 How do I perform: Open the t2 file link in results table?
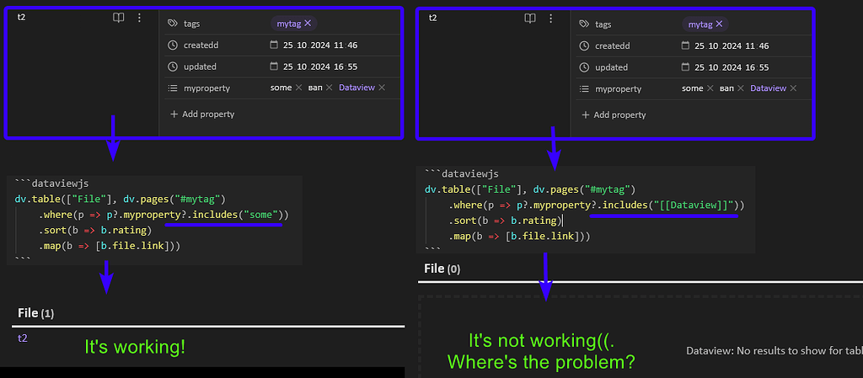tap(22, 338)
